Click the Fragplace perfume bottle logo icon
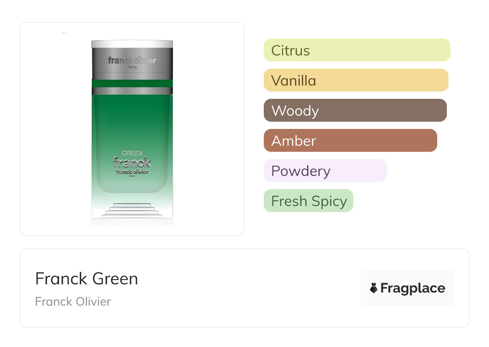 point(374,288)
